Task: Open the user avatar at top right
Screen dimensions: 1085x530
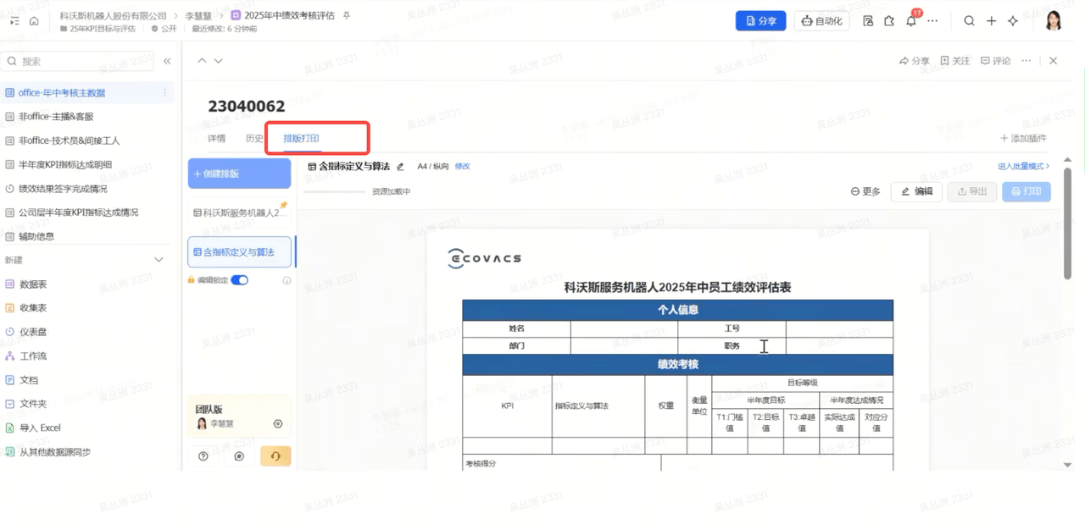Action: (1054, 21)
